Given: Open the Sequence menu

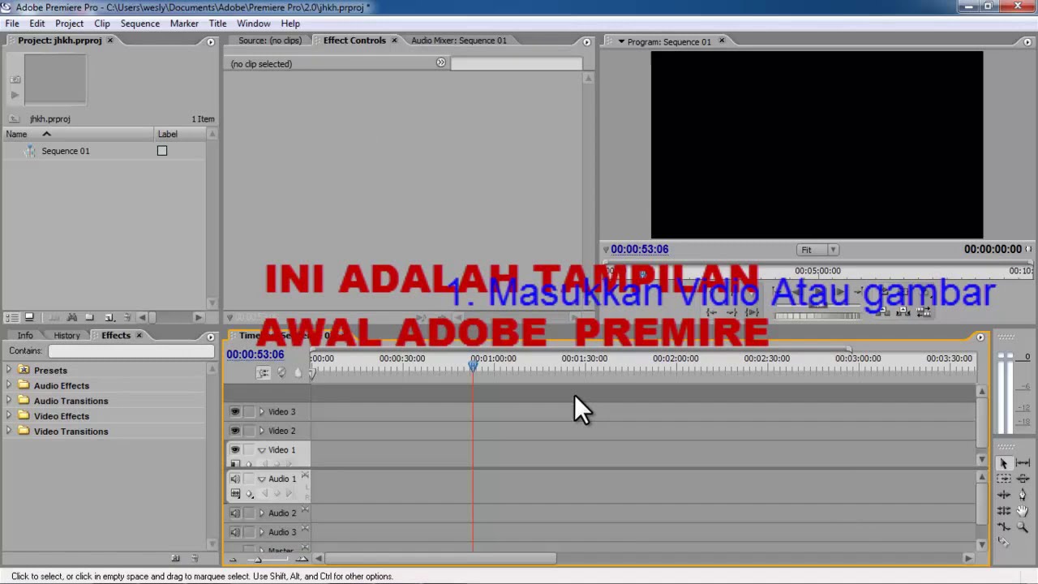Looking at the screenshot, I should (x=140, y=24).
